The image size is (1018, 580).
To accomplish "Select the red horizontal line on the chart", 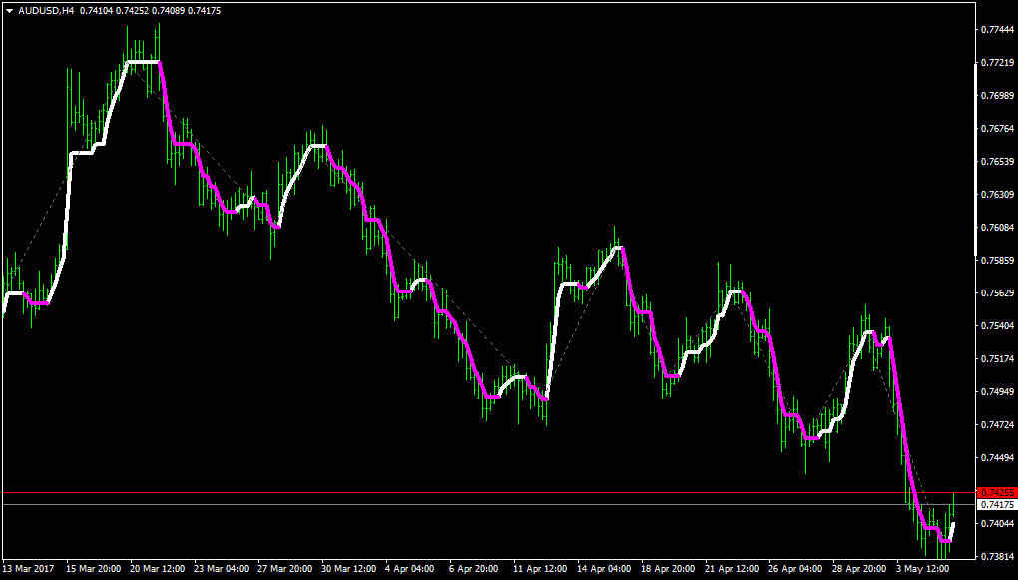I will click(x=487, y=493).
